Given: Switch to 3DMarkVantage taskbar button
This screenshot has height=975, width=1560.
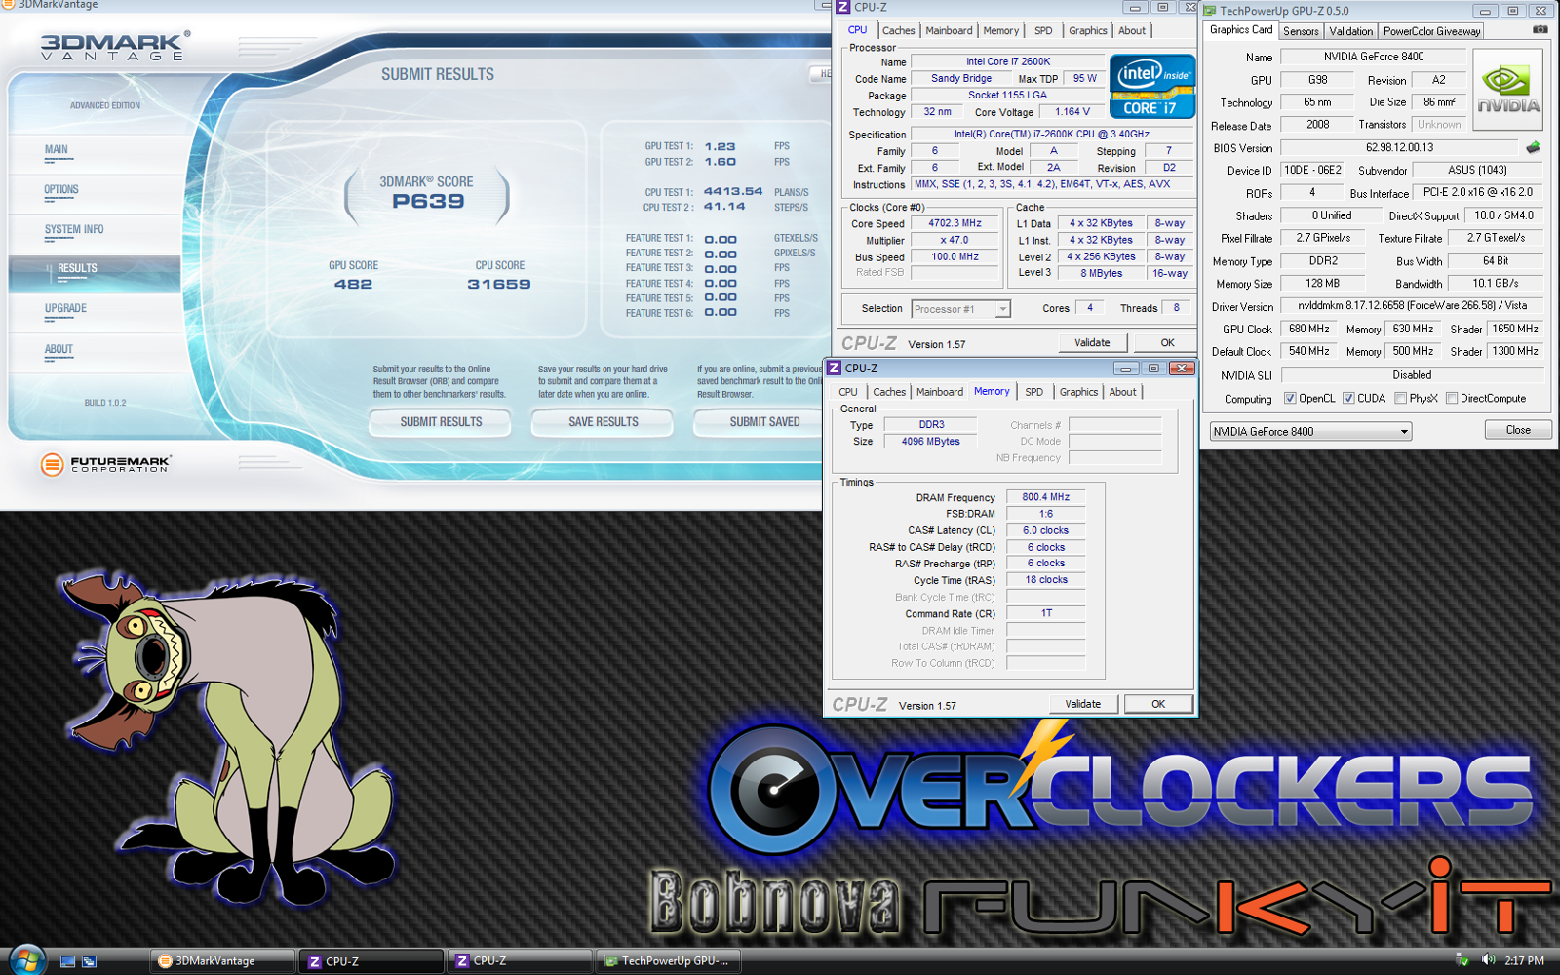Looking at the screenshot, I should pos(222,961).
